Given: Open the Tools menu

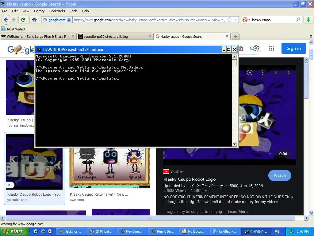Looking at the screenshot, I should [x=74, y=11].
